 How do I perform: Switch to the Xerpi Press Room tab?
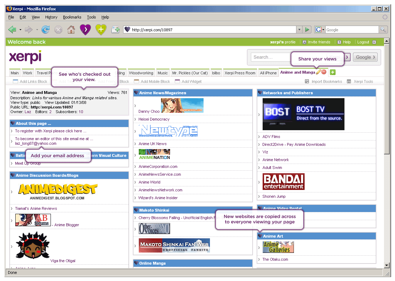click(240, 73)
